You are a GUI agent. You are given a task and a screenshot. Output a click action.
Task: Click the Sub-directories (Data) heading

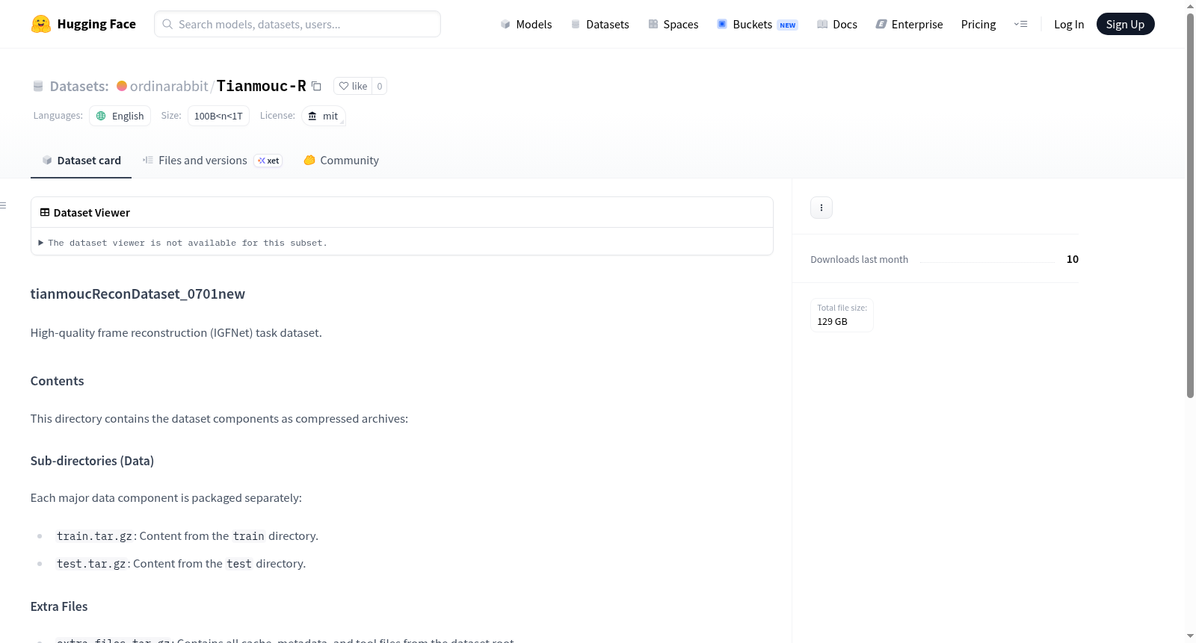point(92,461)
